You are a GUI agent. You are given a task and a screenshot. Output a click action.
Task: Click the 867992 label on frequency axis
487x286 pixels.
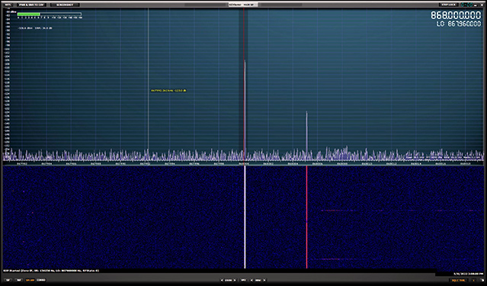(145, 163)
